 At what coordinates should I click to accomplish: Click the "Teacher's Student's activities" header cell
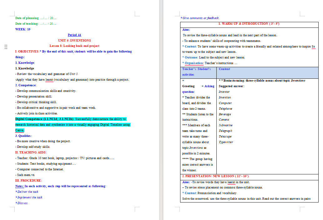tap(198, 72)
